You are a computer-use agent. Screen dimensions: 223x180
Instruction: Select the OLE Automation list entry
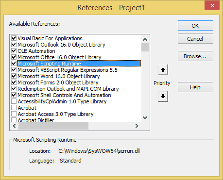[36, 51]
